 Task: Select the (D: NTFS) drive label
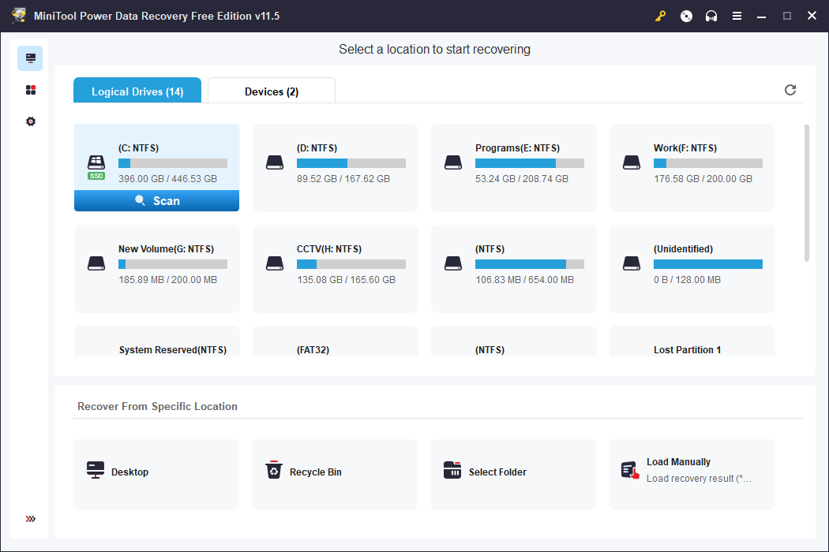pos(317,148)
